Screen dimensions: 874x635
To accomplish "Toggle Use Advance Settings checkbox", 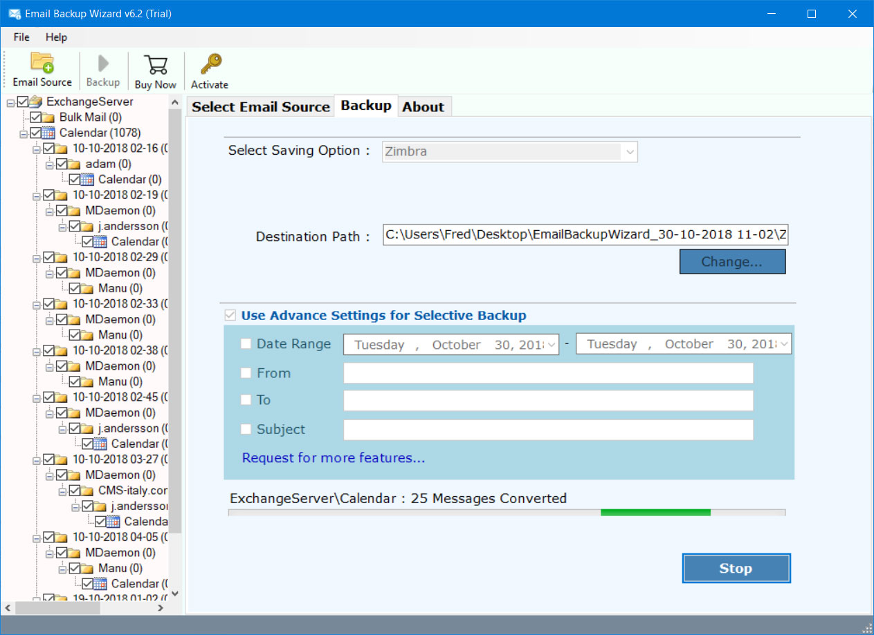I will 230,316.
